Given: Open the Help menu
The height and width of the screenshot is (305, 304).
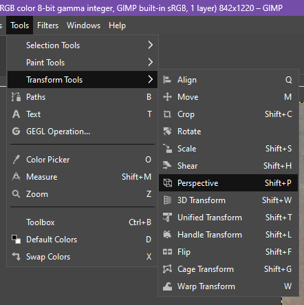Looking at the screenshot, I should [117, 25].
